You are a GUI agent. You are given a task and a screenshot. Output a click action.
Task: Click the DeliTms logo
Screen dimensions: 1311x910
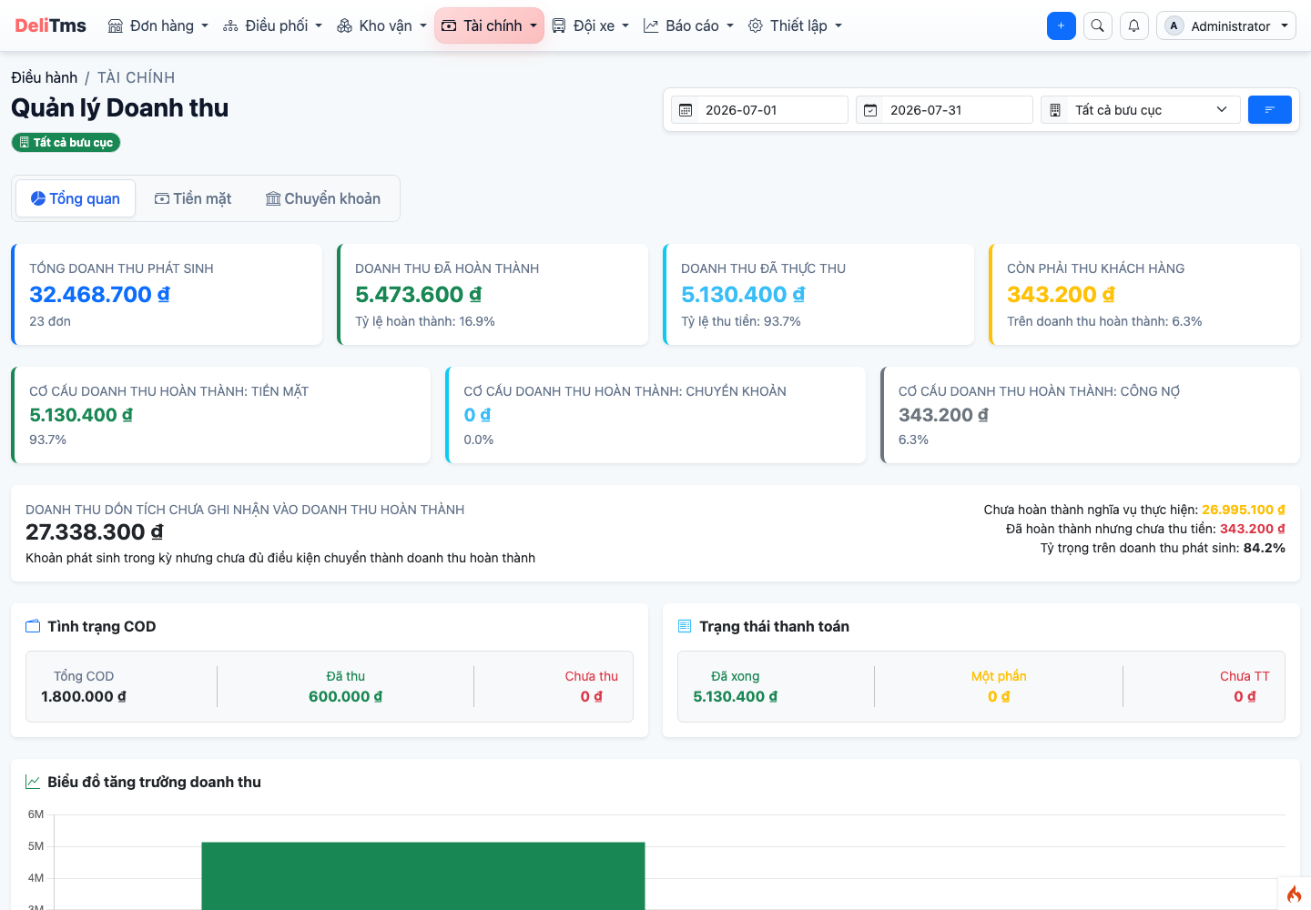tap(51, 25)
